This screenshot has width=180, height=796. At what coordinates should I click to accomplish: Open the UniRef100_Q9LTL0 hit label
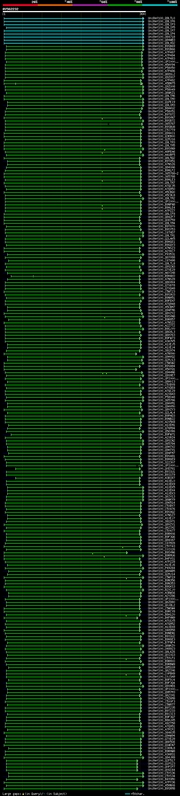(161, 18)
